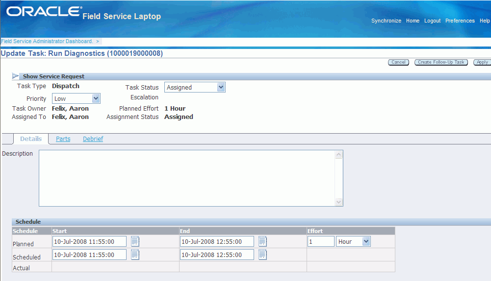491x281 pixels.
Task: Click the Description scrollbar down arrow
Action: [338, 202]
